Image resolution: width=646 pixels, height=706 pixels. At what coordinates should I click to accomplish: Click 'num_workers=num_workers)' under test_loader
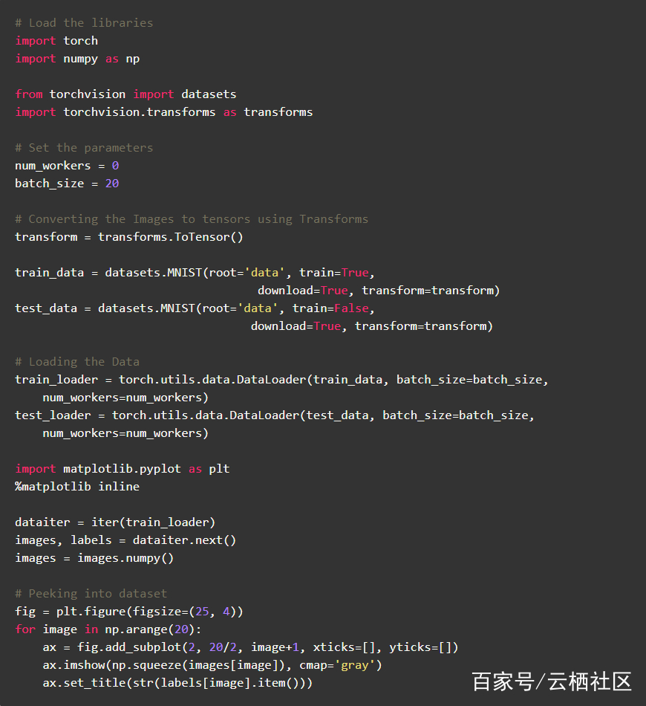125,433
